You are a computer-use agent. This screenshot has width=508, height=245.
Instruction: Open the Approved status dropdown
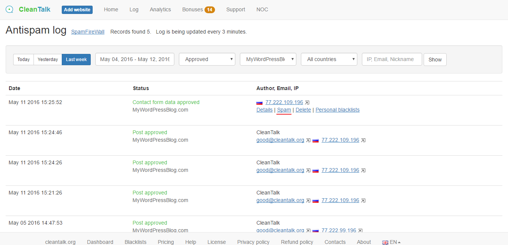(x=207, y=59)
